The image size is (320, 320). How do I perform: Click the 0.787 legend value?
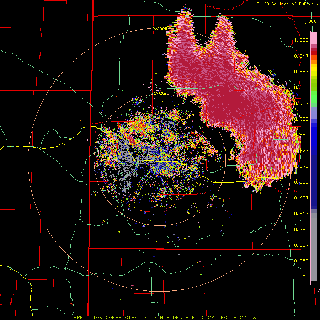[301, 103]
